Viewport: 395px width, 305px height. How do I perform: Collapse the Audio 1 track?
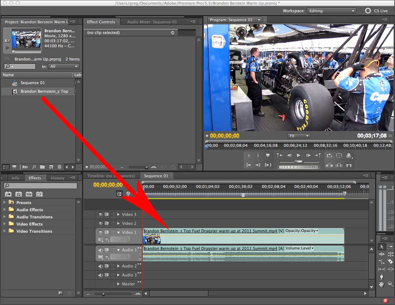coord(118,250)
